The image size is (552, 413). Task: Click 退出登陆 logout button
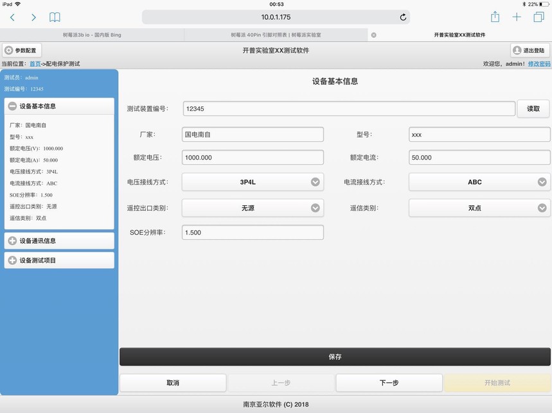click(530, 50)
